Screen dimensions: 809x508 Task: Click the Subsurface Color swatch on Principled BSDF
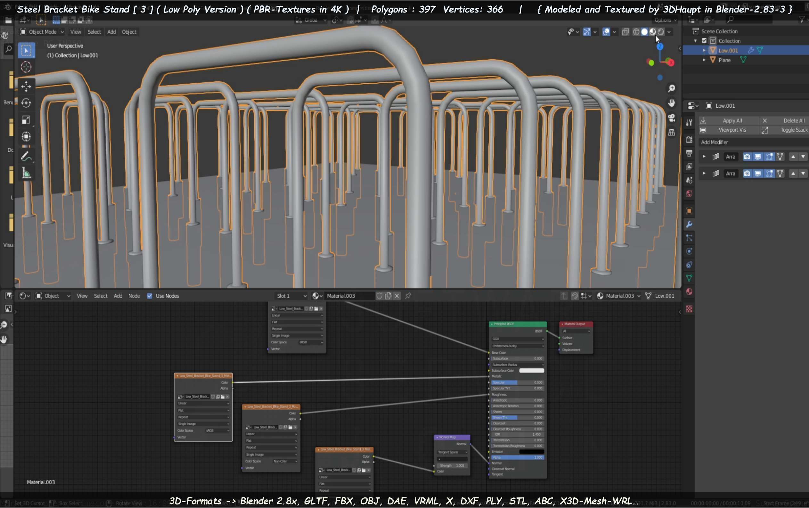pos(532,370)
